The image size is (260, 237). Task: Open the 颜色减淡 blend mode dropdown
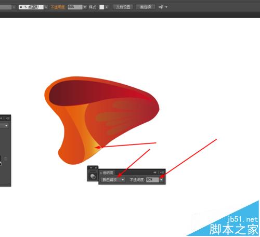tap(113, 180)
